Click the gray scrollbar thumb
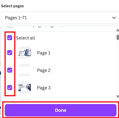The image size is (119, 118). click(x=118, y=37)
